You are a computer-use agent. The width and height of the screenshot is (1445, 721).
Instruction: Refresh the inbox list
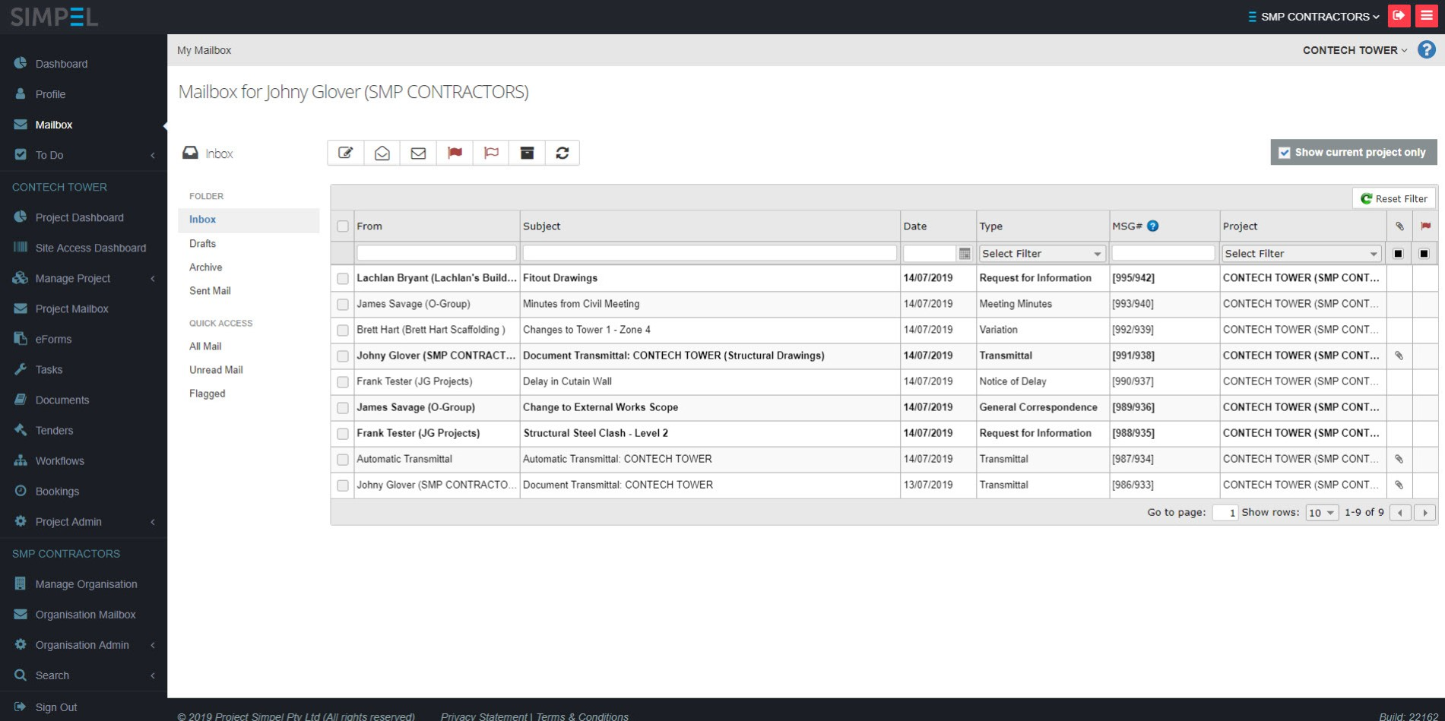[562, 152]
